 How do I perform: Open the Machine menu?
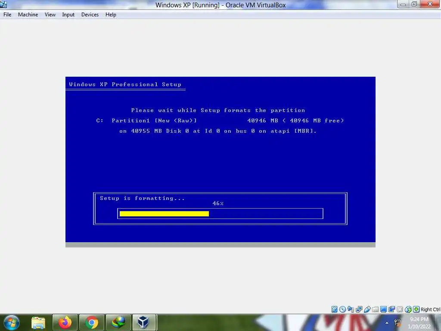28,15
